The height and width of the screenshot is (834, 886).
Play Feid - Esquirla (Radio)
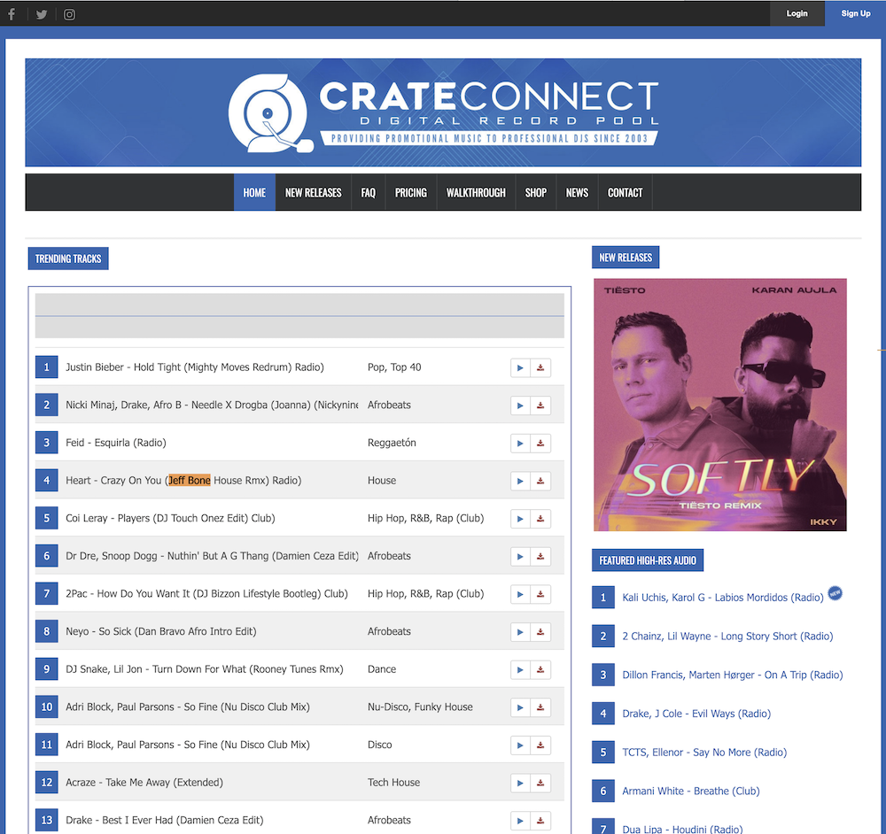(x=520, y=444)
